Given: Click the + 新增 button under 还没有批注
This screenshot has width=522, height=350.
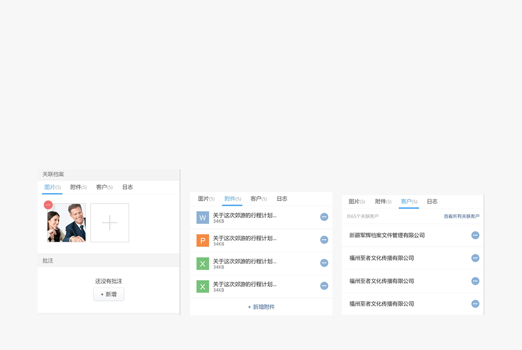Looking at the screenshot, I should click(x=109, y=294).
